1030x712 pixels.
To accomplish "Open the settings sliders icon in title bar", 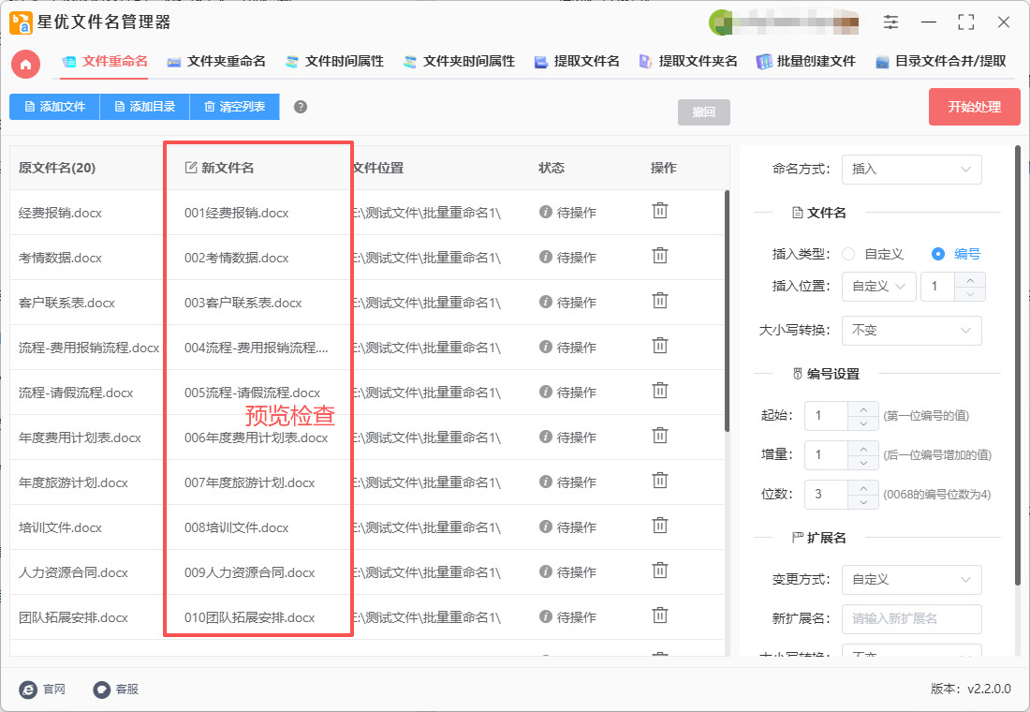I will coord(890,22).
